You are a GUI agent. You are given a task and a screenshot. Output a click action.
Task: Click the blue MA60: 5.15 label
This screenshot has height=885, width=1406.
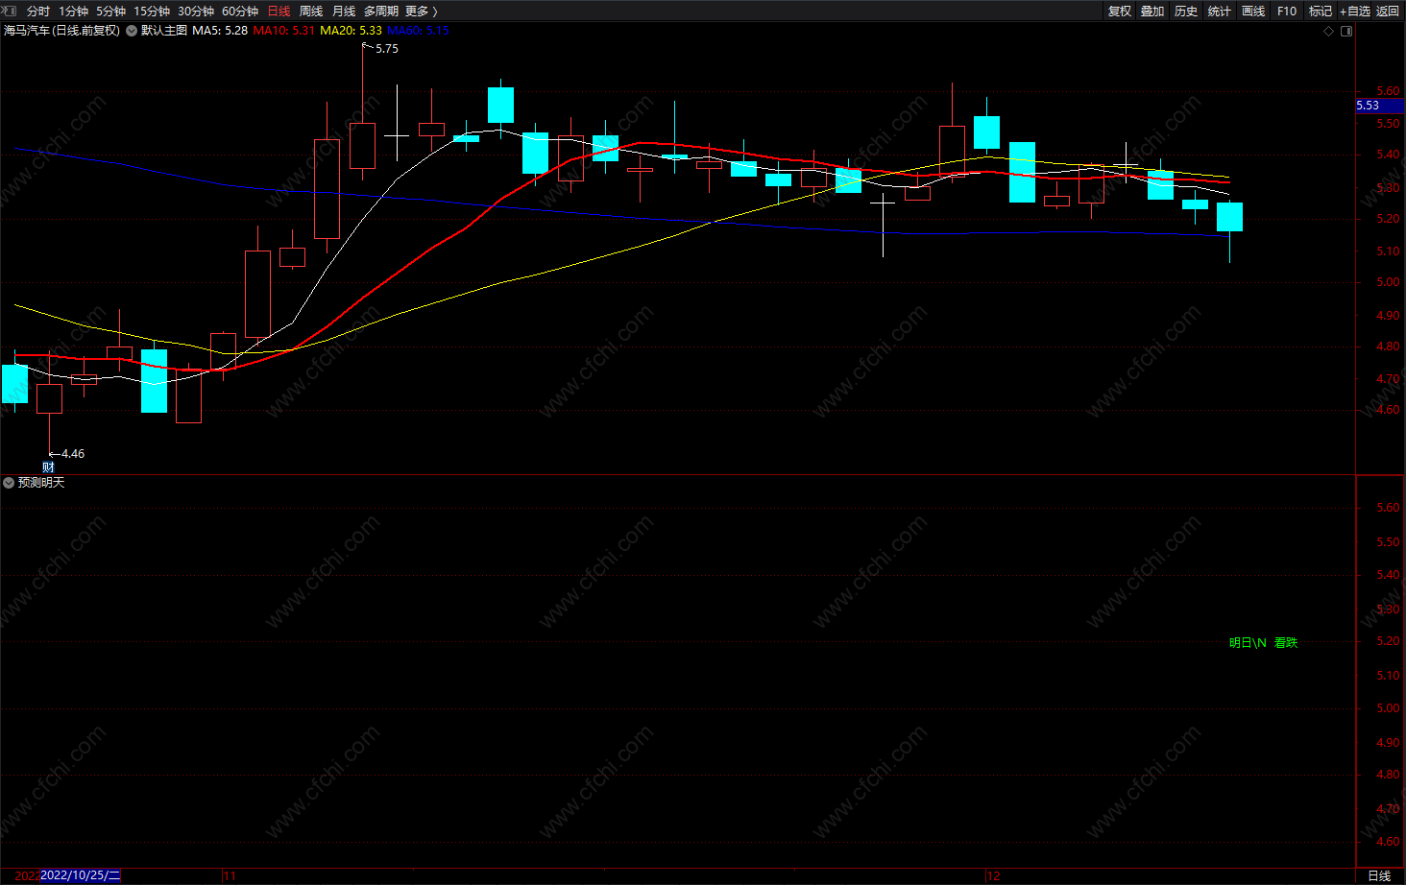click(x=418, y=31)
